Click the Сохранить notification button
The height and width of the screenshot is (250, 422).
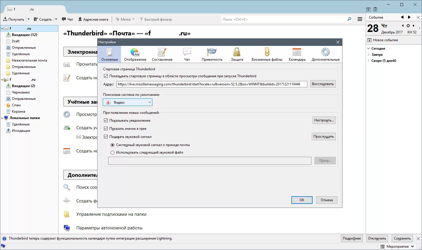coord(402,238)
